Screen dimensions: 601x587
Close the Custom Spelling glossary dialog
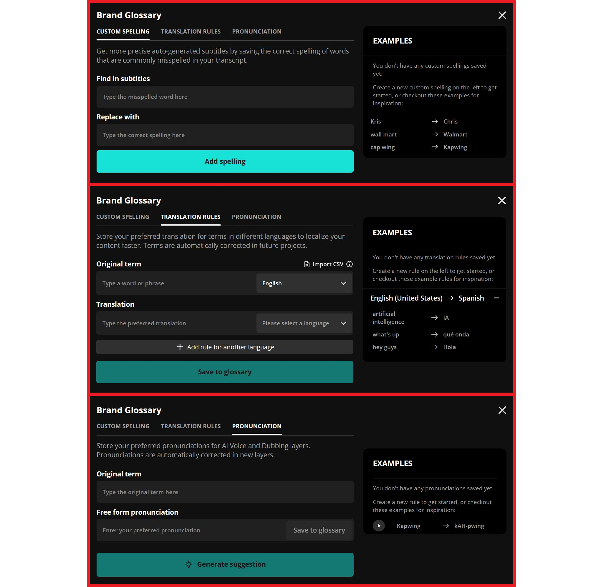(501, 15)
